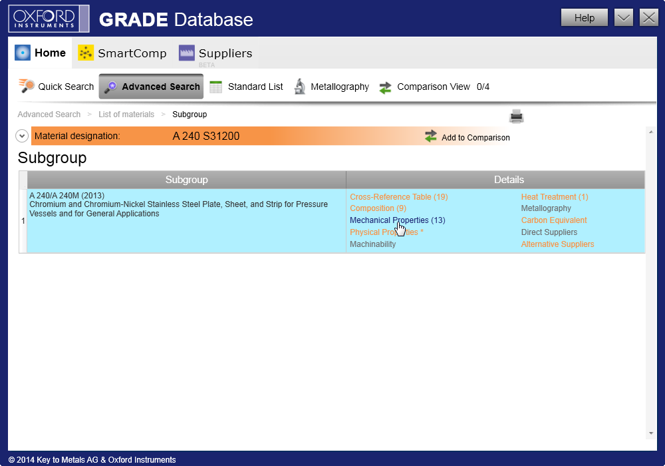Click the Metallography microscope icon
This screenshot has width=665, height=466.
[300, 87]
